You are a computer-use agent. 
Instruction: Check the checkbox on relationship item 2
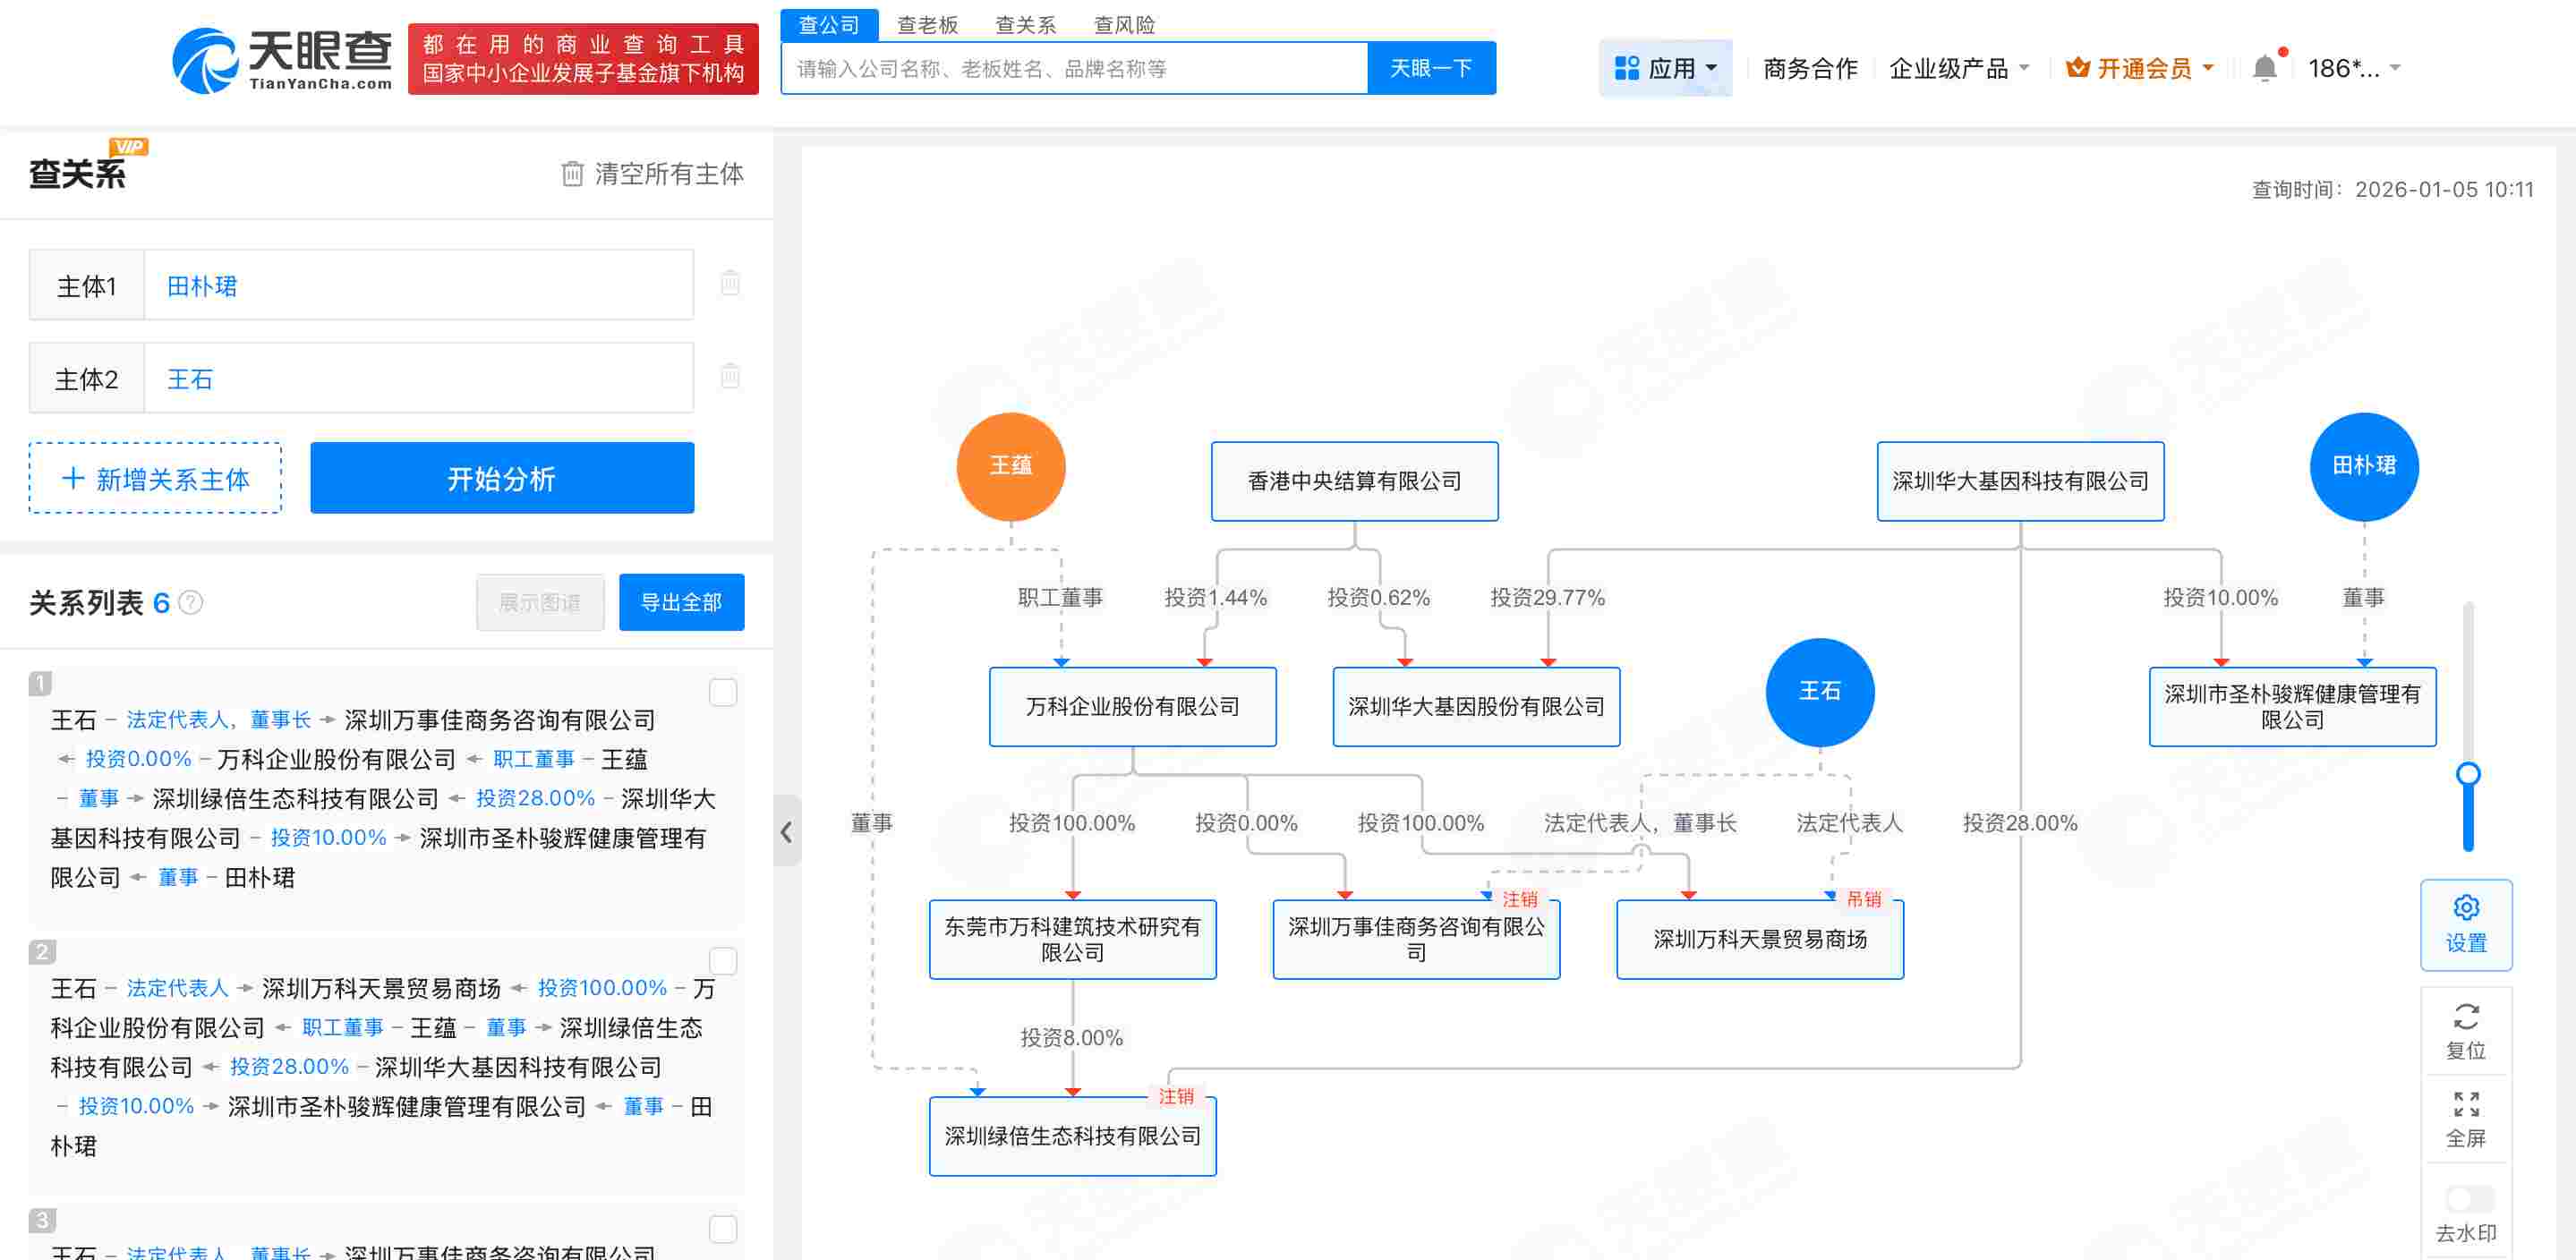click(722, 961)
